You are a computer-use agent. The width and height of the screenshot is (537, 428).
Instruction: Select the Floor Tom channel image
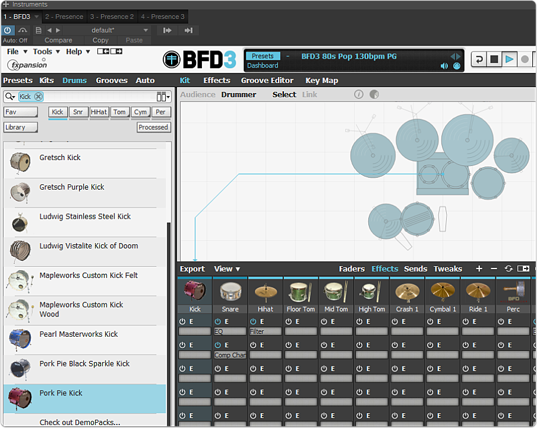[301, 292]
